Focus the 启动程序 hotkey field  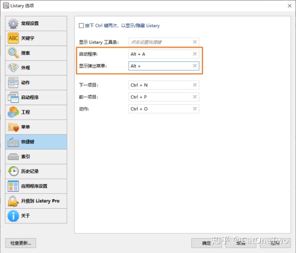[164, 54]
